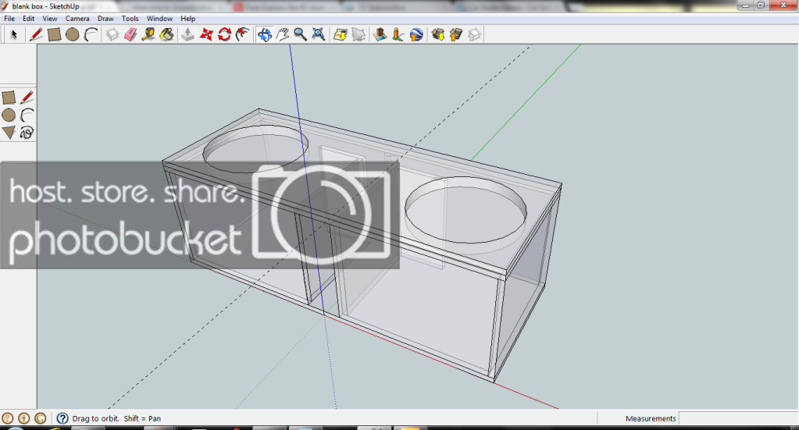Select the Pan hand tool
The image size is (799, 430).
pyautogui.click(x=282, y=34)
